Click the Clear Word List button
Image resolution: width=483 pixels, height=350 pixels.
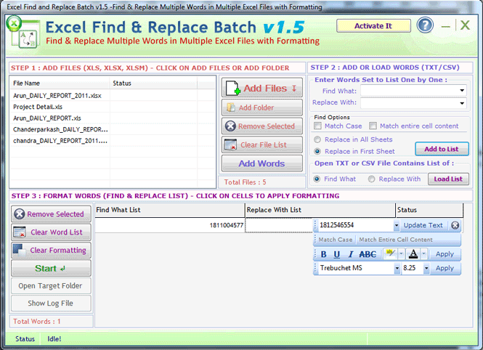coord(51,232)
